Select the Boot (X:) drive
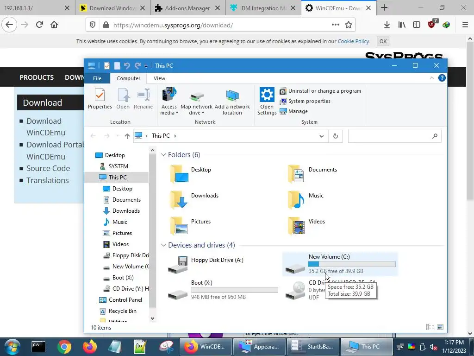This screenshot has width=474, height=356. coord(222,290)
